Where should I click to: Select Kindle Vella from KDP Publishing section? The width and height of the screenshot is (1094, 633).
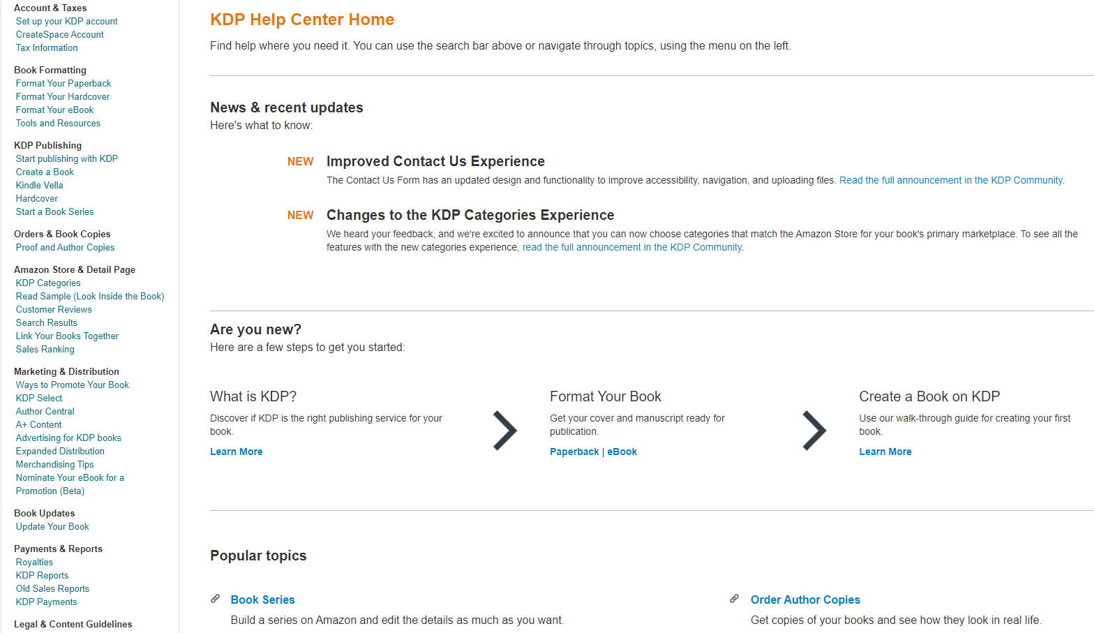[39, 185]
